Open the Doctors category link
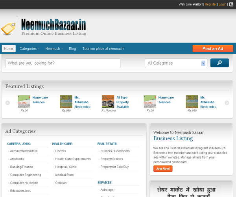Image resolution: width=236 pixels, height=197 pixels. [61, 151]
